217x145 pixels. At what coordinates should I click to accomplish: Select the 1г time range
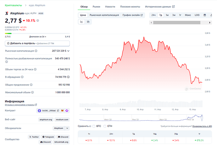(180, 15)
